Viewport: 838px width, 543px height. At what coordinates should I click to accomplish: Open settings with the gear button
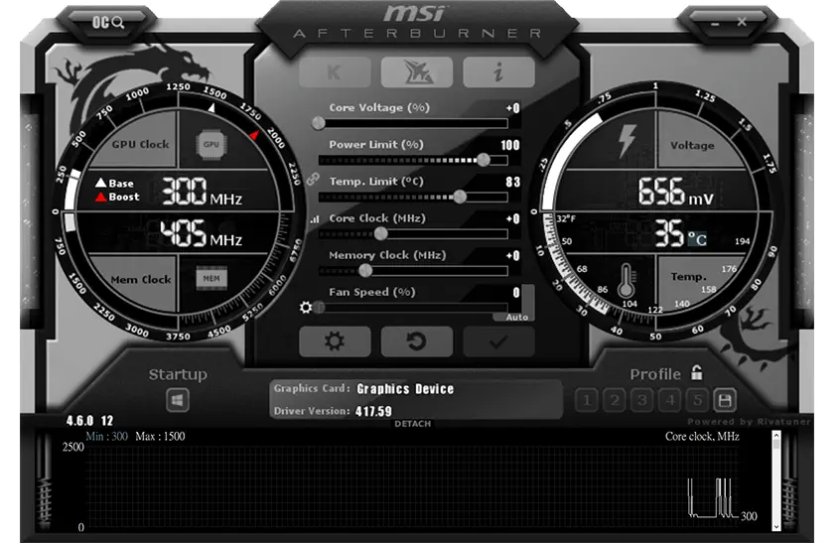[x=335, y=341]
